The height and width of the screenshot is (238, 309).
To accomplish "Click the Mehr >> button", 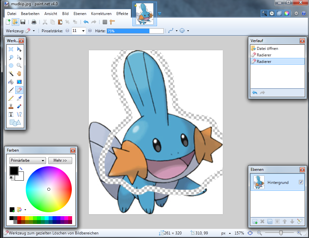I will point(60,160).
